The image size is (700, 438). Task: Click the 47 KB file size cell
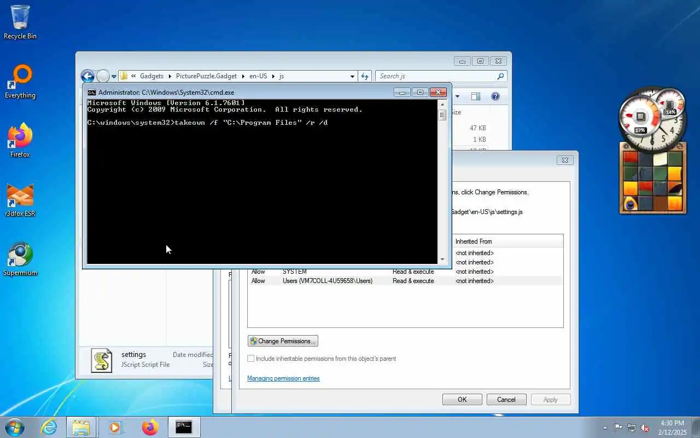pyautogui.click(x=478, y=128)
